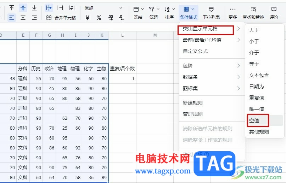The height and width of the screenshot is (183, 286).
Task: Select 唯一值 rule option
Action: [265, 109]
